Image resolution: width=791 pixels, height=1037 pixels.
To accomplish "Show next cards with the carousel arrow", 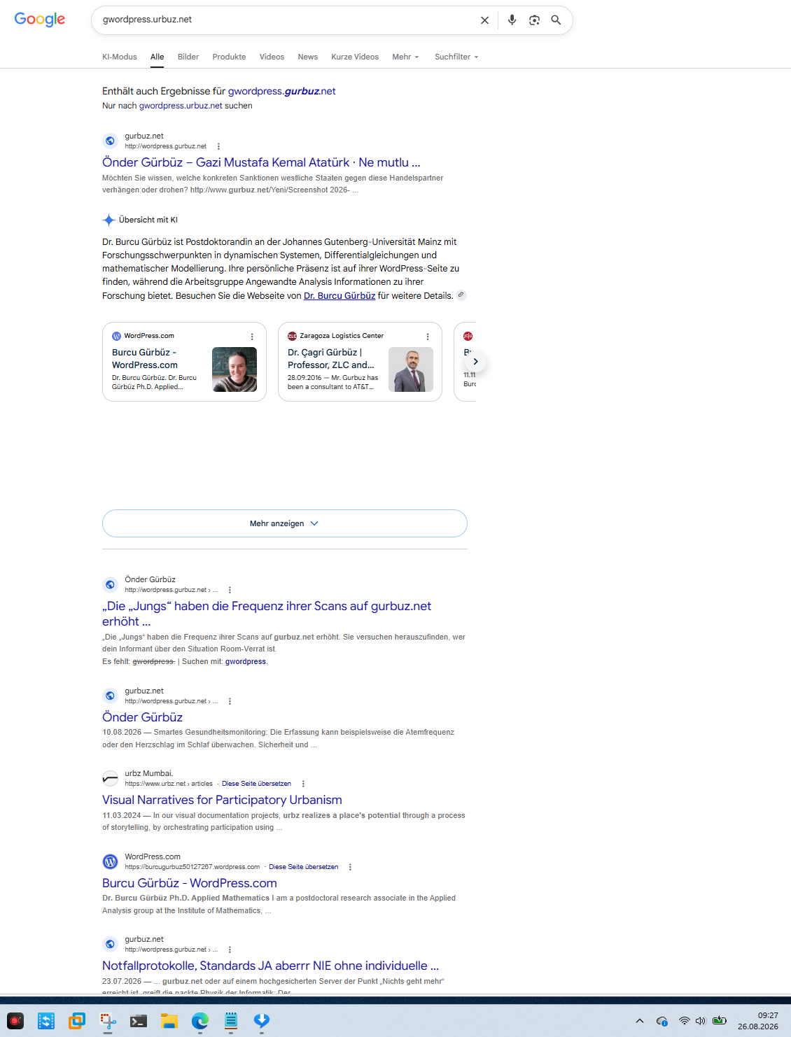I will point(475,362).
